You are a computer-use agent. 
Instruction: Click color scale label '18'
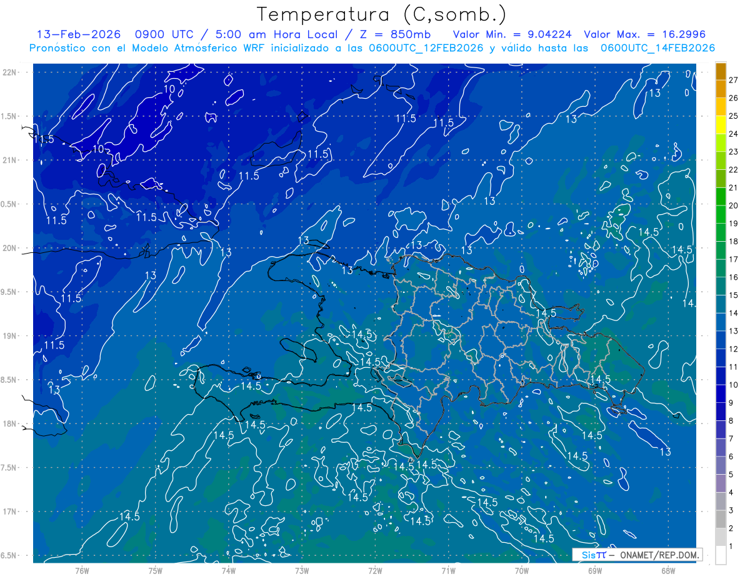(x=734, y=241)
